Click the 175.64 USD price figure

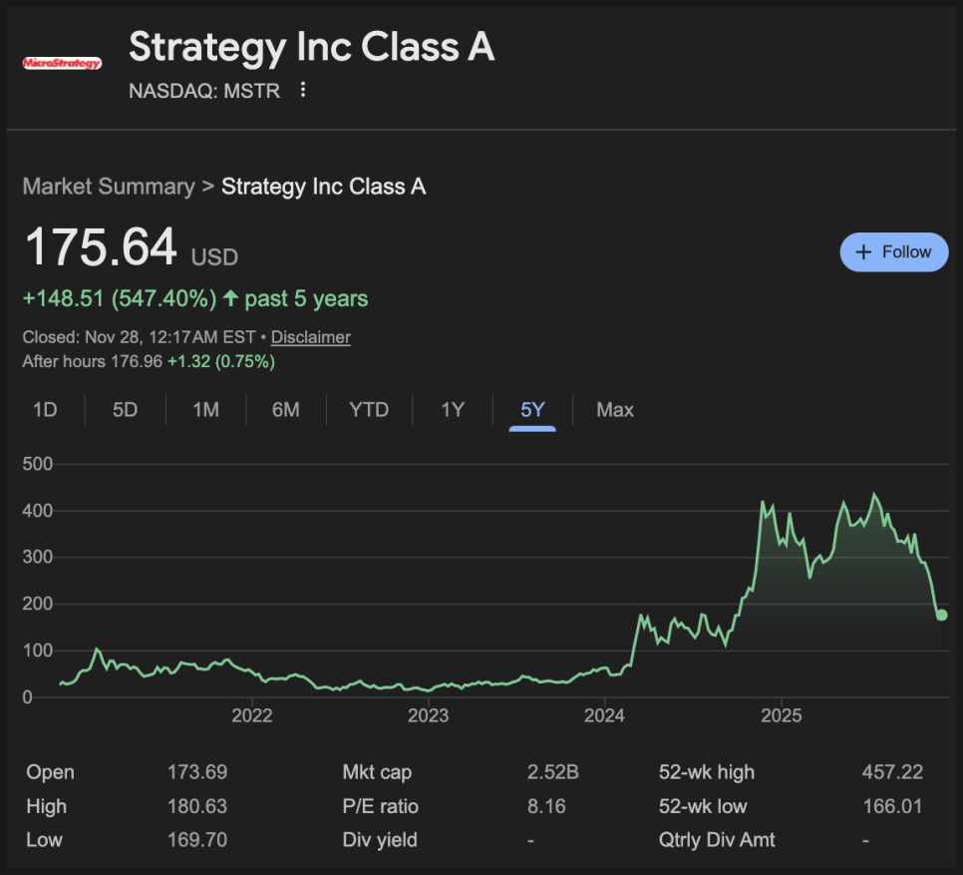101,247
